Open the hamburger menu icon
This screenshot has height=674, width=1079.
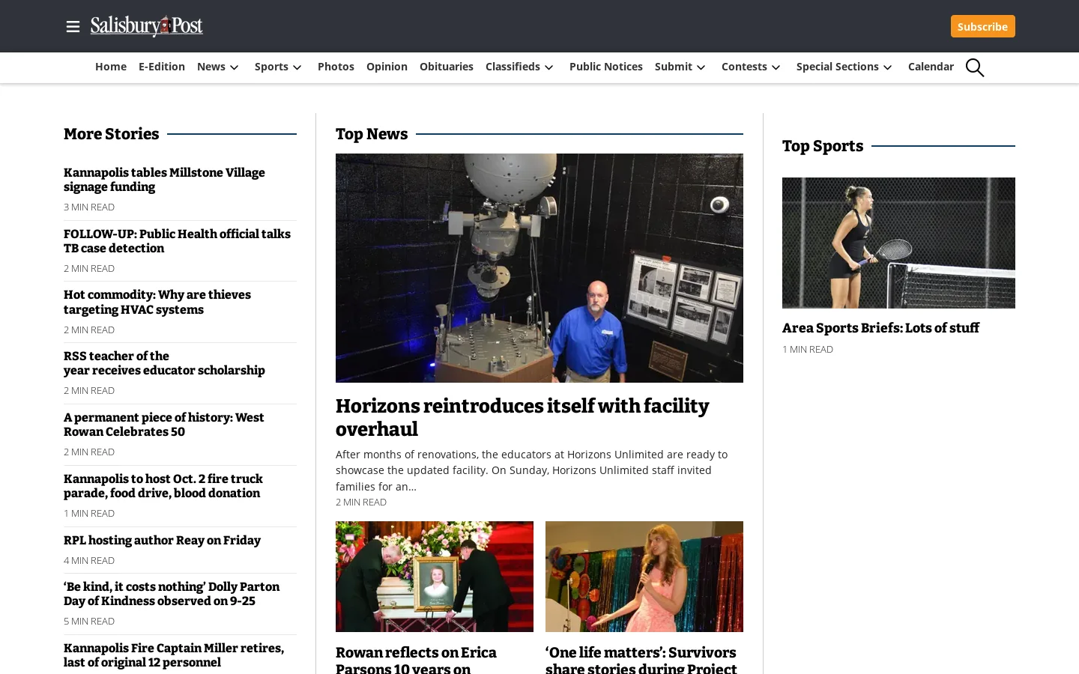pyautogui.click(x=73, y=26)
